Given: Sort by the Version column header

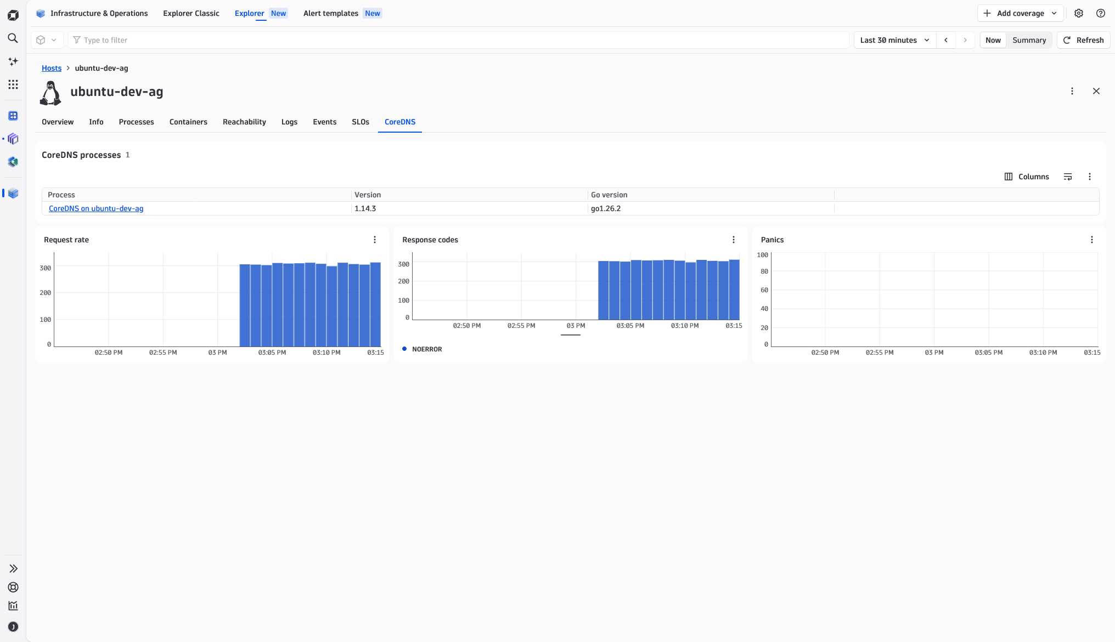Looking at the screenshot, I should pyautogui.click(x=469, y=195).
